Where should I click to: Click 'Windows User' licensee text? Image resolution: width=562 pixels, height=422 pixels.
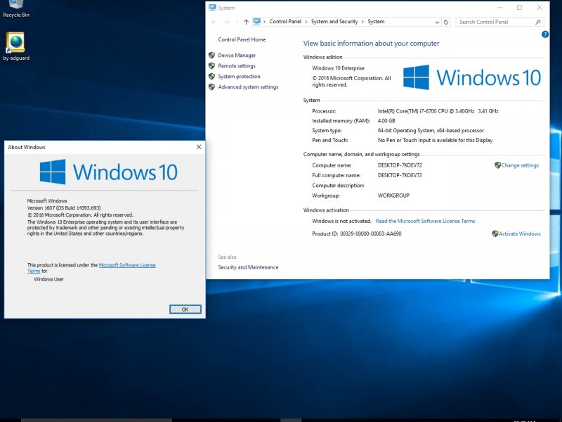[x=48, y=279]
